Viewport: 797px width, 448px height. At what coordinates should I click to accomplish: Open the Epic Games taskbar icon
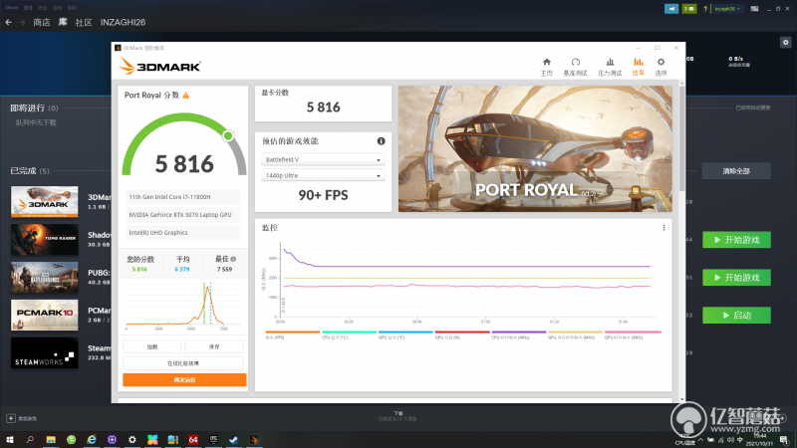(x=213, y=440)
